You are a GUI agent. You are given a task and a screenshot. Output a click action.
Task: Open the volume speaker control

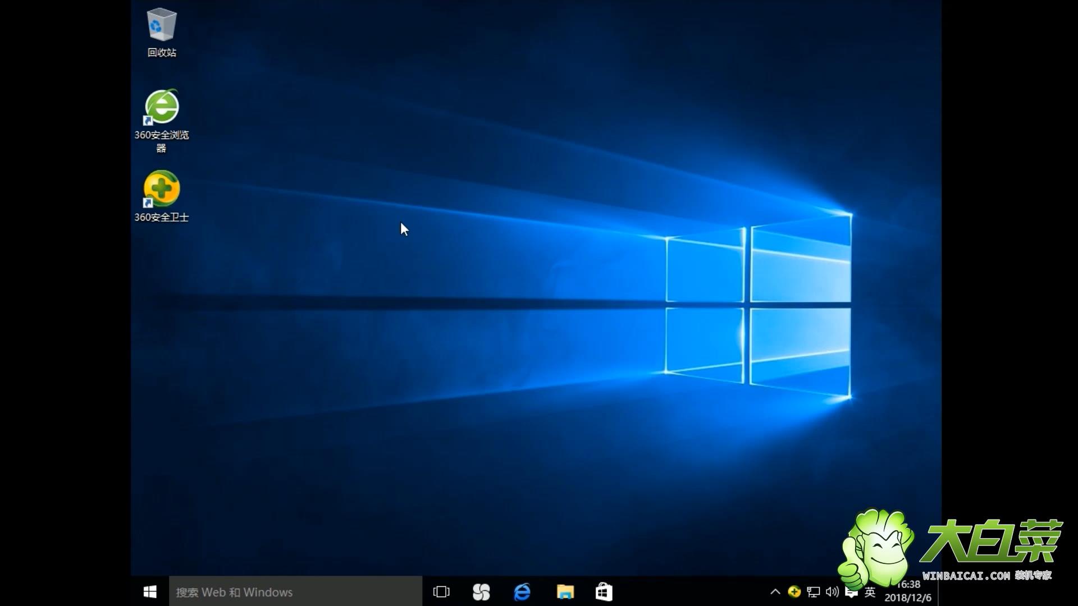tap(832, 591)
